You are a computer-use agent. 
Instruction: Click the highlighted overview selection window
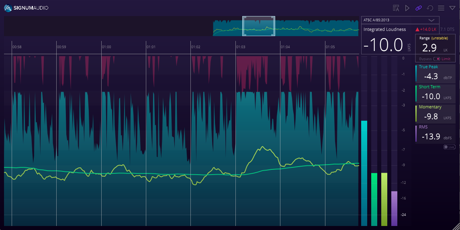(258, 26)
